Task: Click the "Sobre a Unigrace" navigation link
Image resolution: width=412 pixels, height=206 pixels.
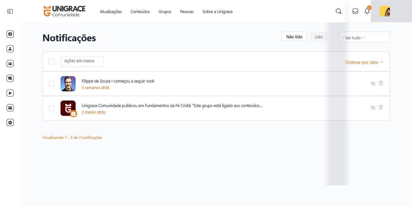Action: (217, 12)
